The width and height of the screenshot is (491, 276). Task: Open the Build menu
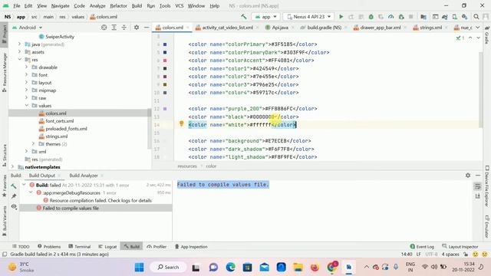pos(137,5)
